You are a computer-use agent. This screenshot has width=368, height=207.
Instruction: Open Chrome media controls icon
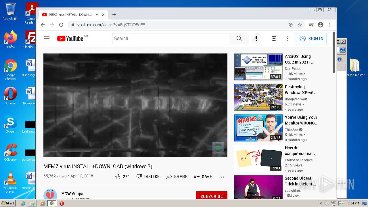[311, 25]
